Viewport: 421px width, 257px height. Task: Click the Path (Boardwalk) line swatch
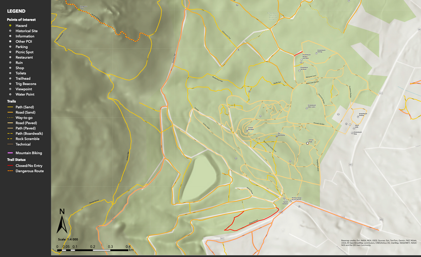[10, 133]
